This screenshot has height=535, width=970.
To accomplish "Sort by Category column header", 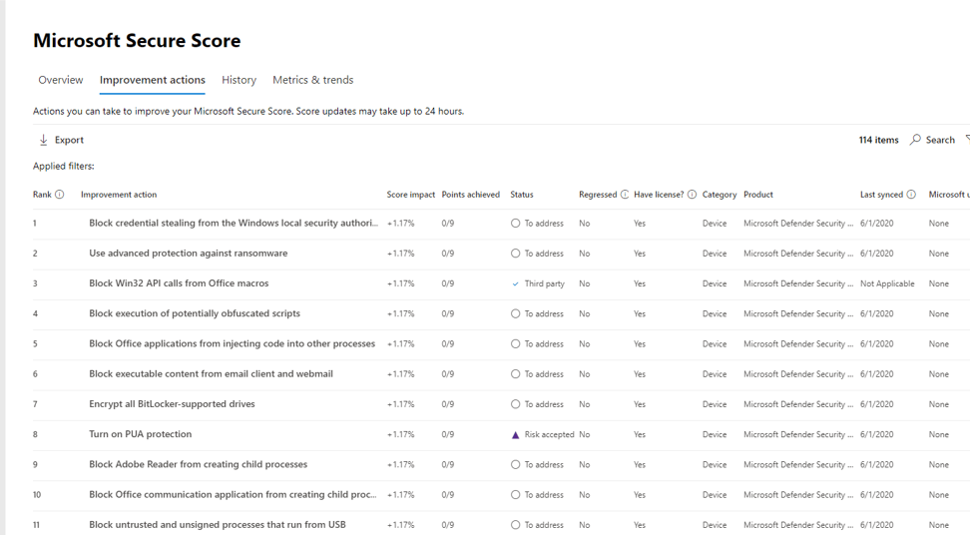I will 719,195.
